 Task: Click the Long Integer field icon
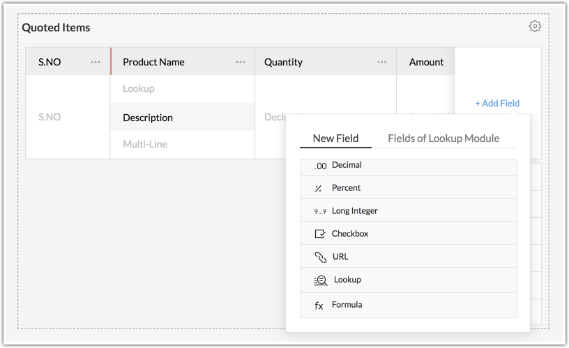click(320, 211)
